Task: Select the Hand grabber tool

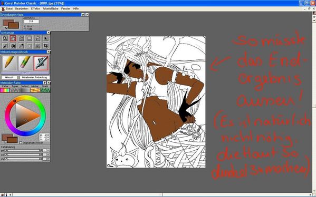Action: point(13,38)
